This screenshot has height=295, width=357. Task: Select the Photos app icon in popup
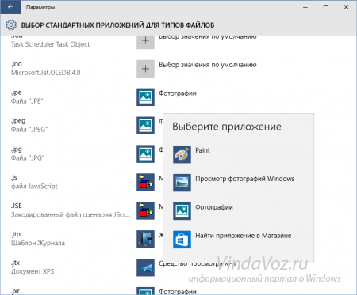[182, 211]
